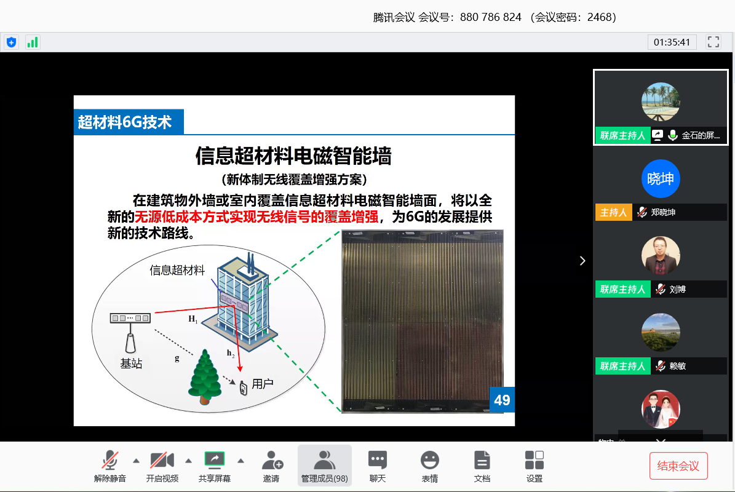Open the emoji reactions icon
This screenshot has height=492, width=735.
point(429,466)
